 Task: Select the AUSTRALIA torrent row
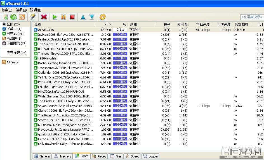(x=148, y=30)
